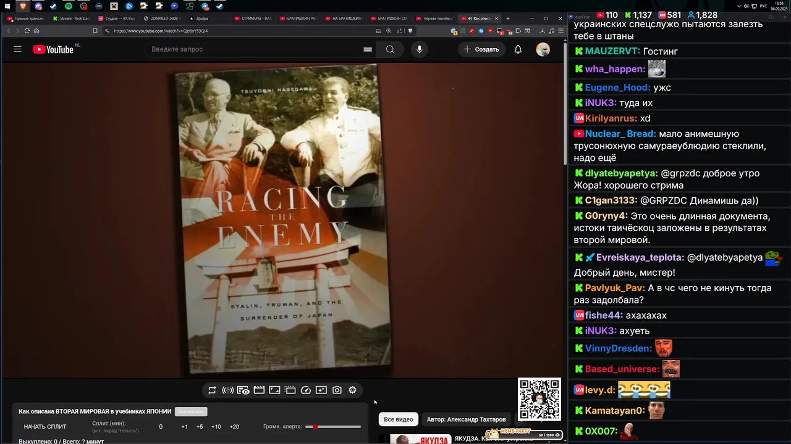Take a screenshot with the camera icon

pyautogui.click(x=337, y=390)
